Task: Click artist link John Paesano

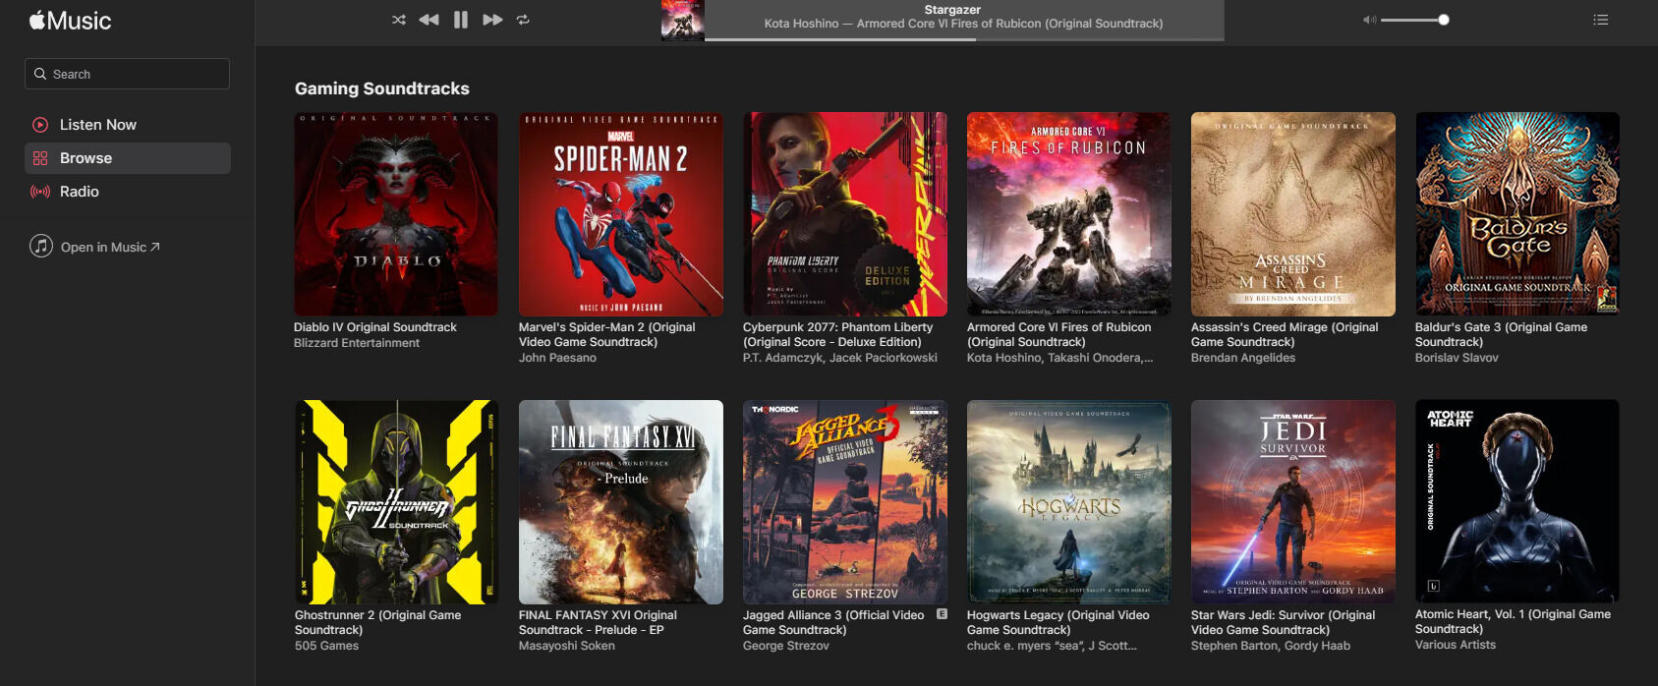Action: coord(557,358)
